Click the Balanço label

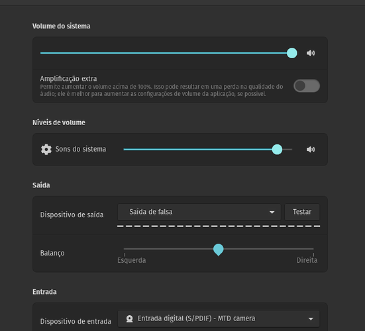pos(52,254)
